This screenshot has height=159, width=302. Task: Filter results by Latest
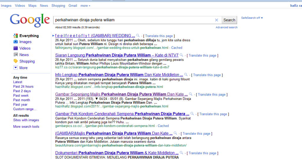pos(17,82)
